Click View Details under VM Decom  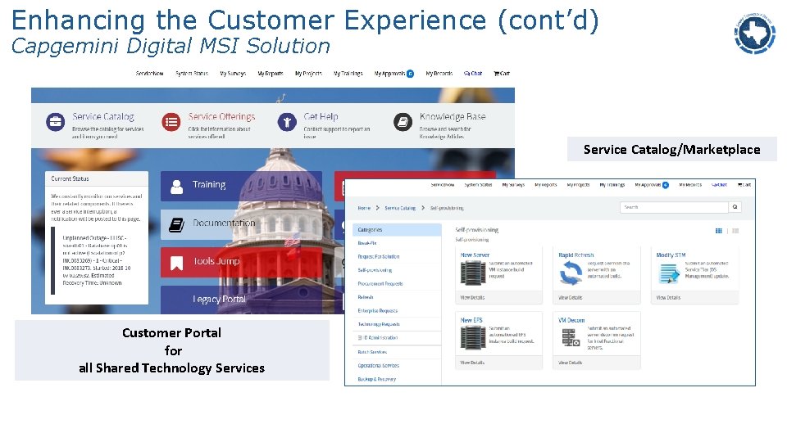(571, 363)
